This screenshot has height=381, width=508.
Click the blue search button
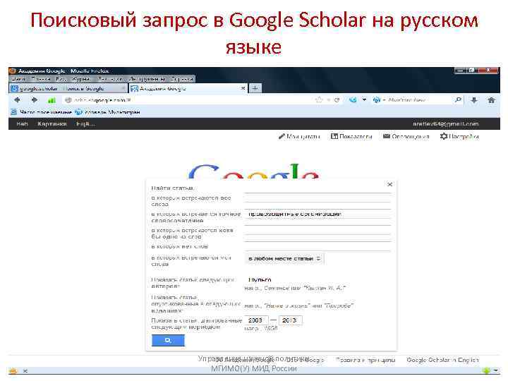pos(168,341)
